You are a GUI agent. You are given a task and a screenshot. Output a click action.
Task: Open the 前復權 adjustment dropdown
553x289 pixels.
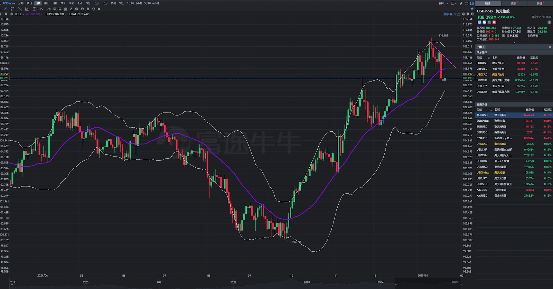450,14
